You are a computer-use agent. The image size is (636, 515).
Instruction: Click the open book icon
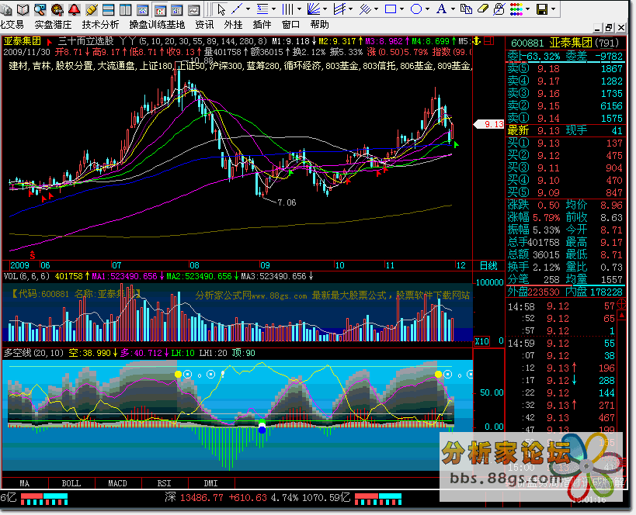pyautogui.click(x=21, y=9)
